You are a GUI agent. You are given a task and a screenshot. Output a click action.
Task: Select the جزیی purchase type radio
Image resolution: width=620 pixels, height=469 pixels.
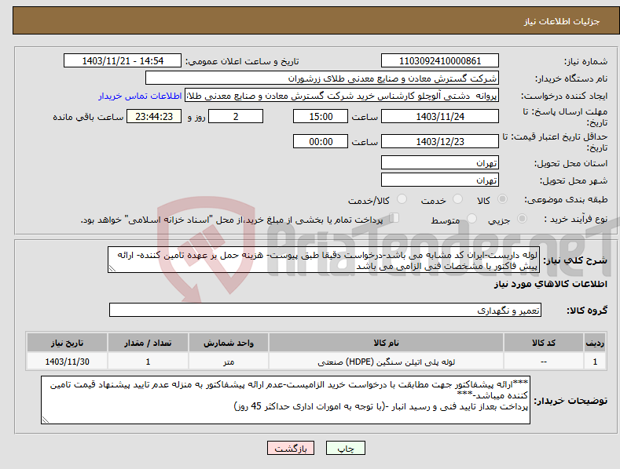click(522, 219)
